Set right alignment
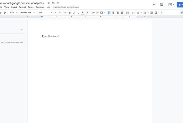This screenshot has height=123, width=183. (117, 13)
